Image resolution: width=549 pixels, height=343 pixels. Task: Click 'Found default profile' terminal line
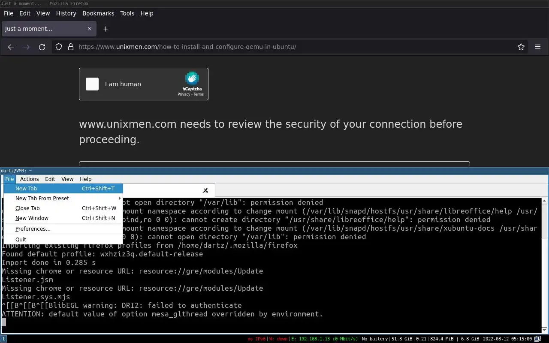coord(103,254)
